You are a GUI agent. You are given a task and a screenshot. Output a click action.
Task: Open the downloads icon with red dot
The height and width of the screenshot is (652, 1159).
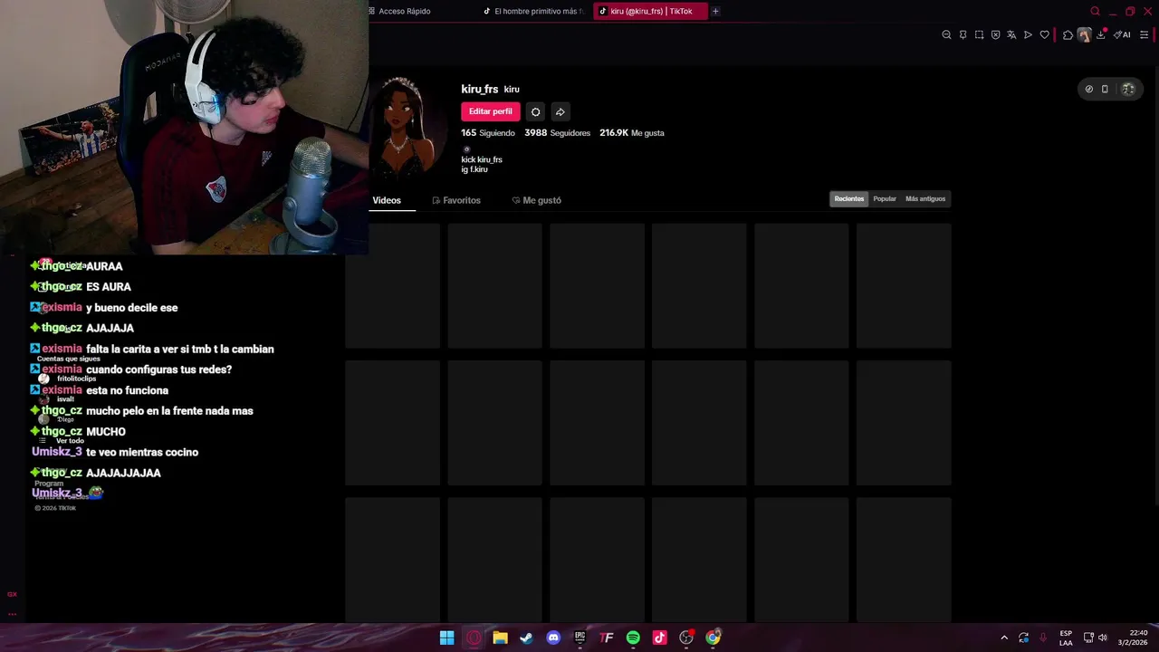tap(1101, 35)
